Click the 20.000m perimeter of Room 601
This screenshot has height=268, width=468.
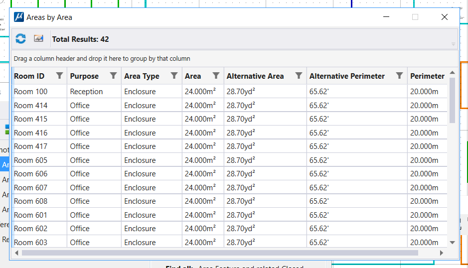click(x=427, y=215)
